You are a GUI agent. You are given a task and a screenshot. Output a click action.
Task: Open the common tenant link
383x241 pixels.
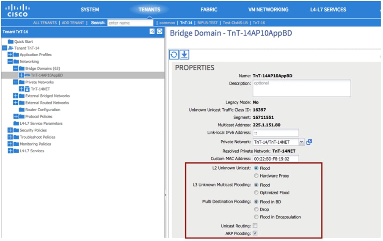167,23
